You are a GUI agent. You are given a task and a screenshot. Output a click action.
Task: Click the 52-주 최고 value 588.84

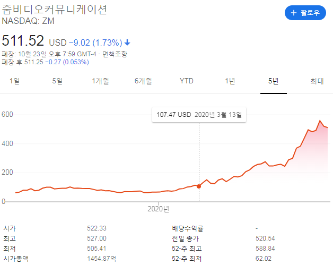(265, 248)
